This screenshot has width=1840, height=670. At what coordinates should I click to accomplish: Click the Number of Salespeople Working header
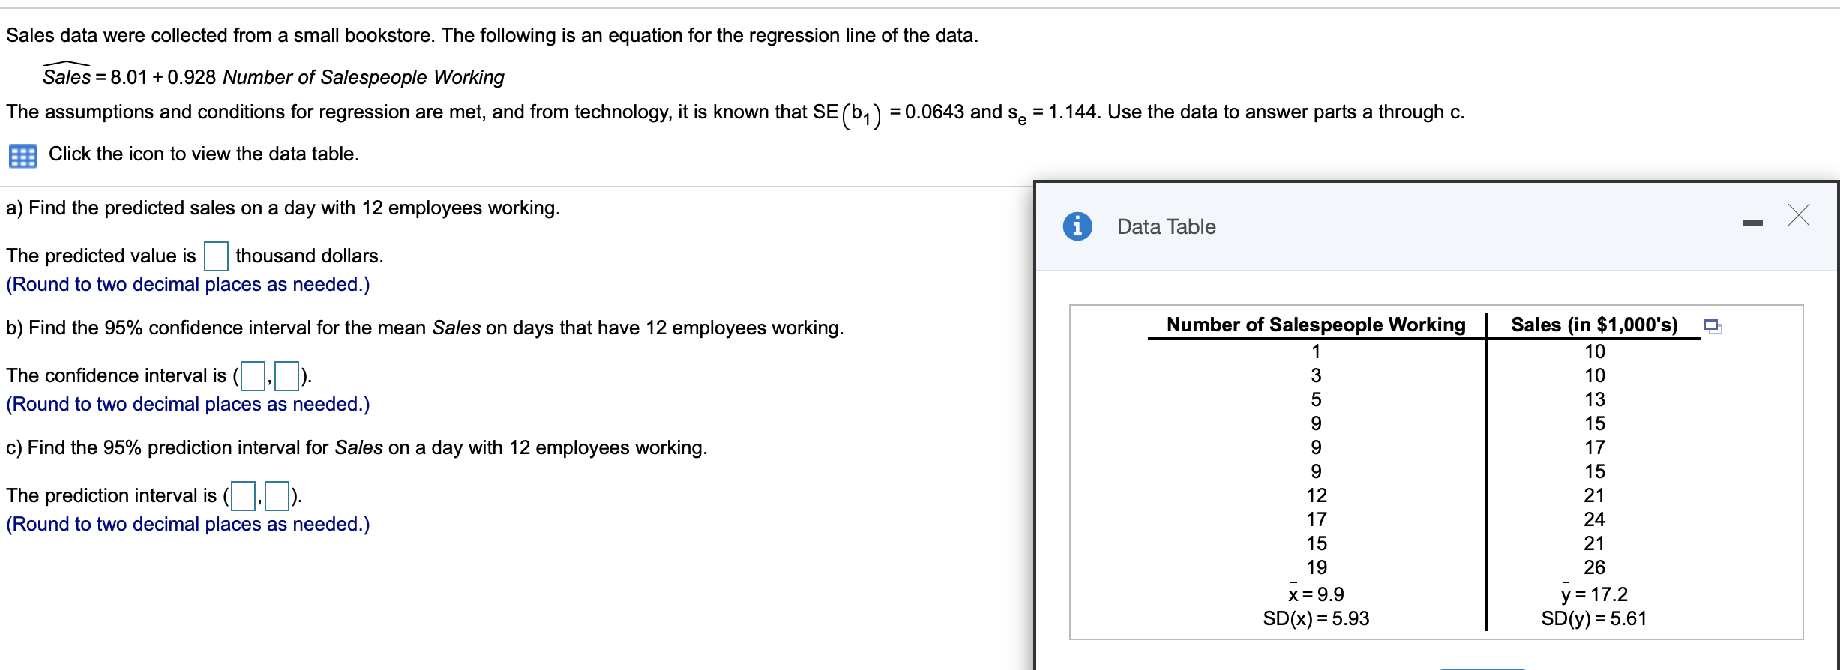pos(1316,324)
